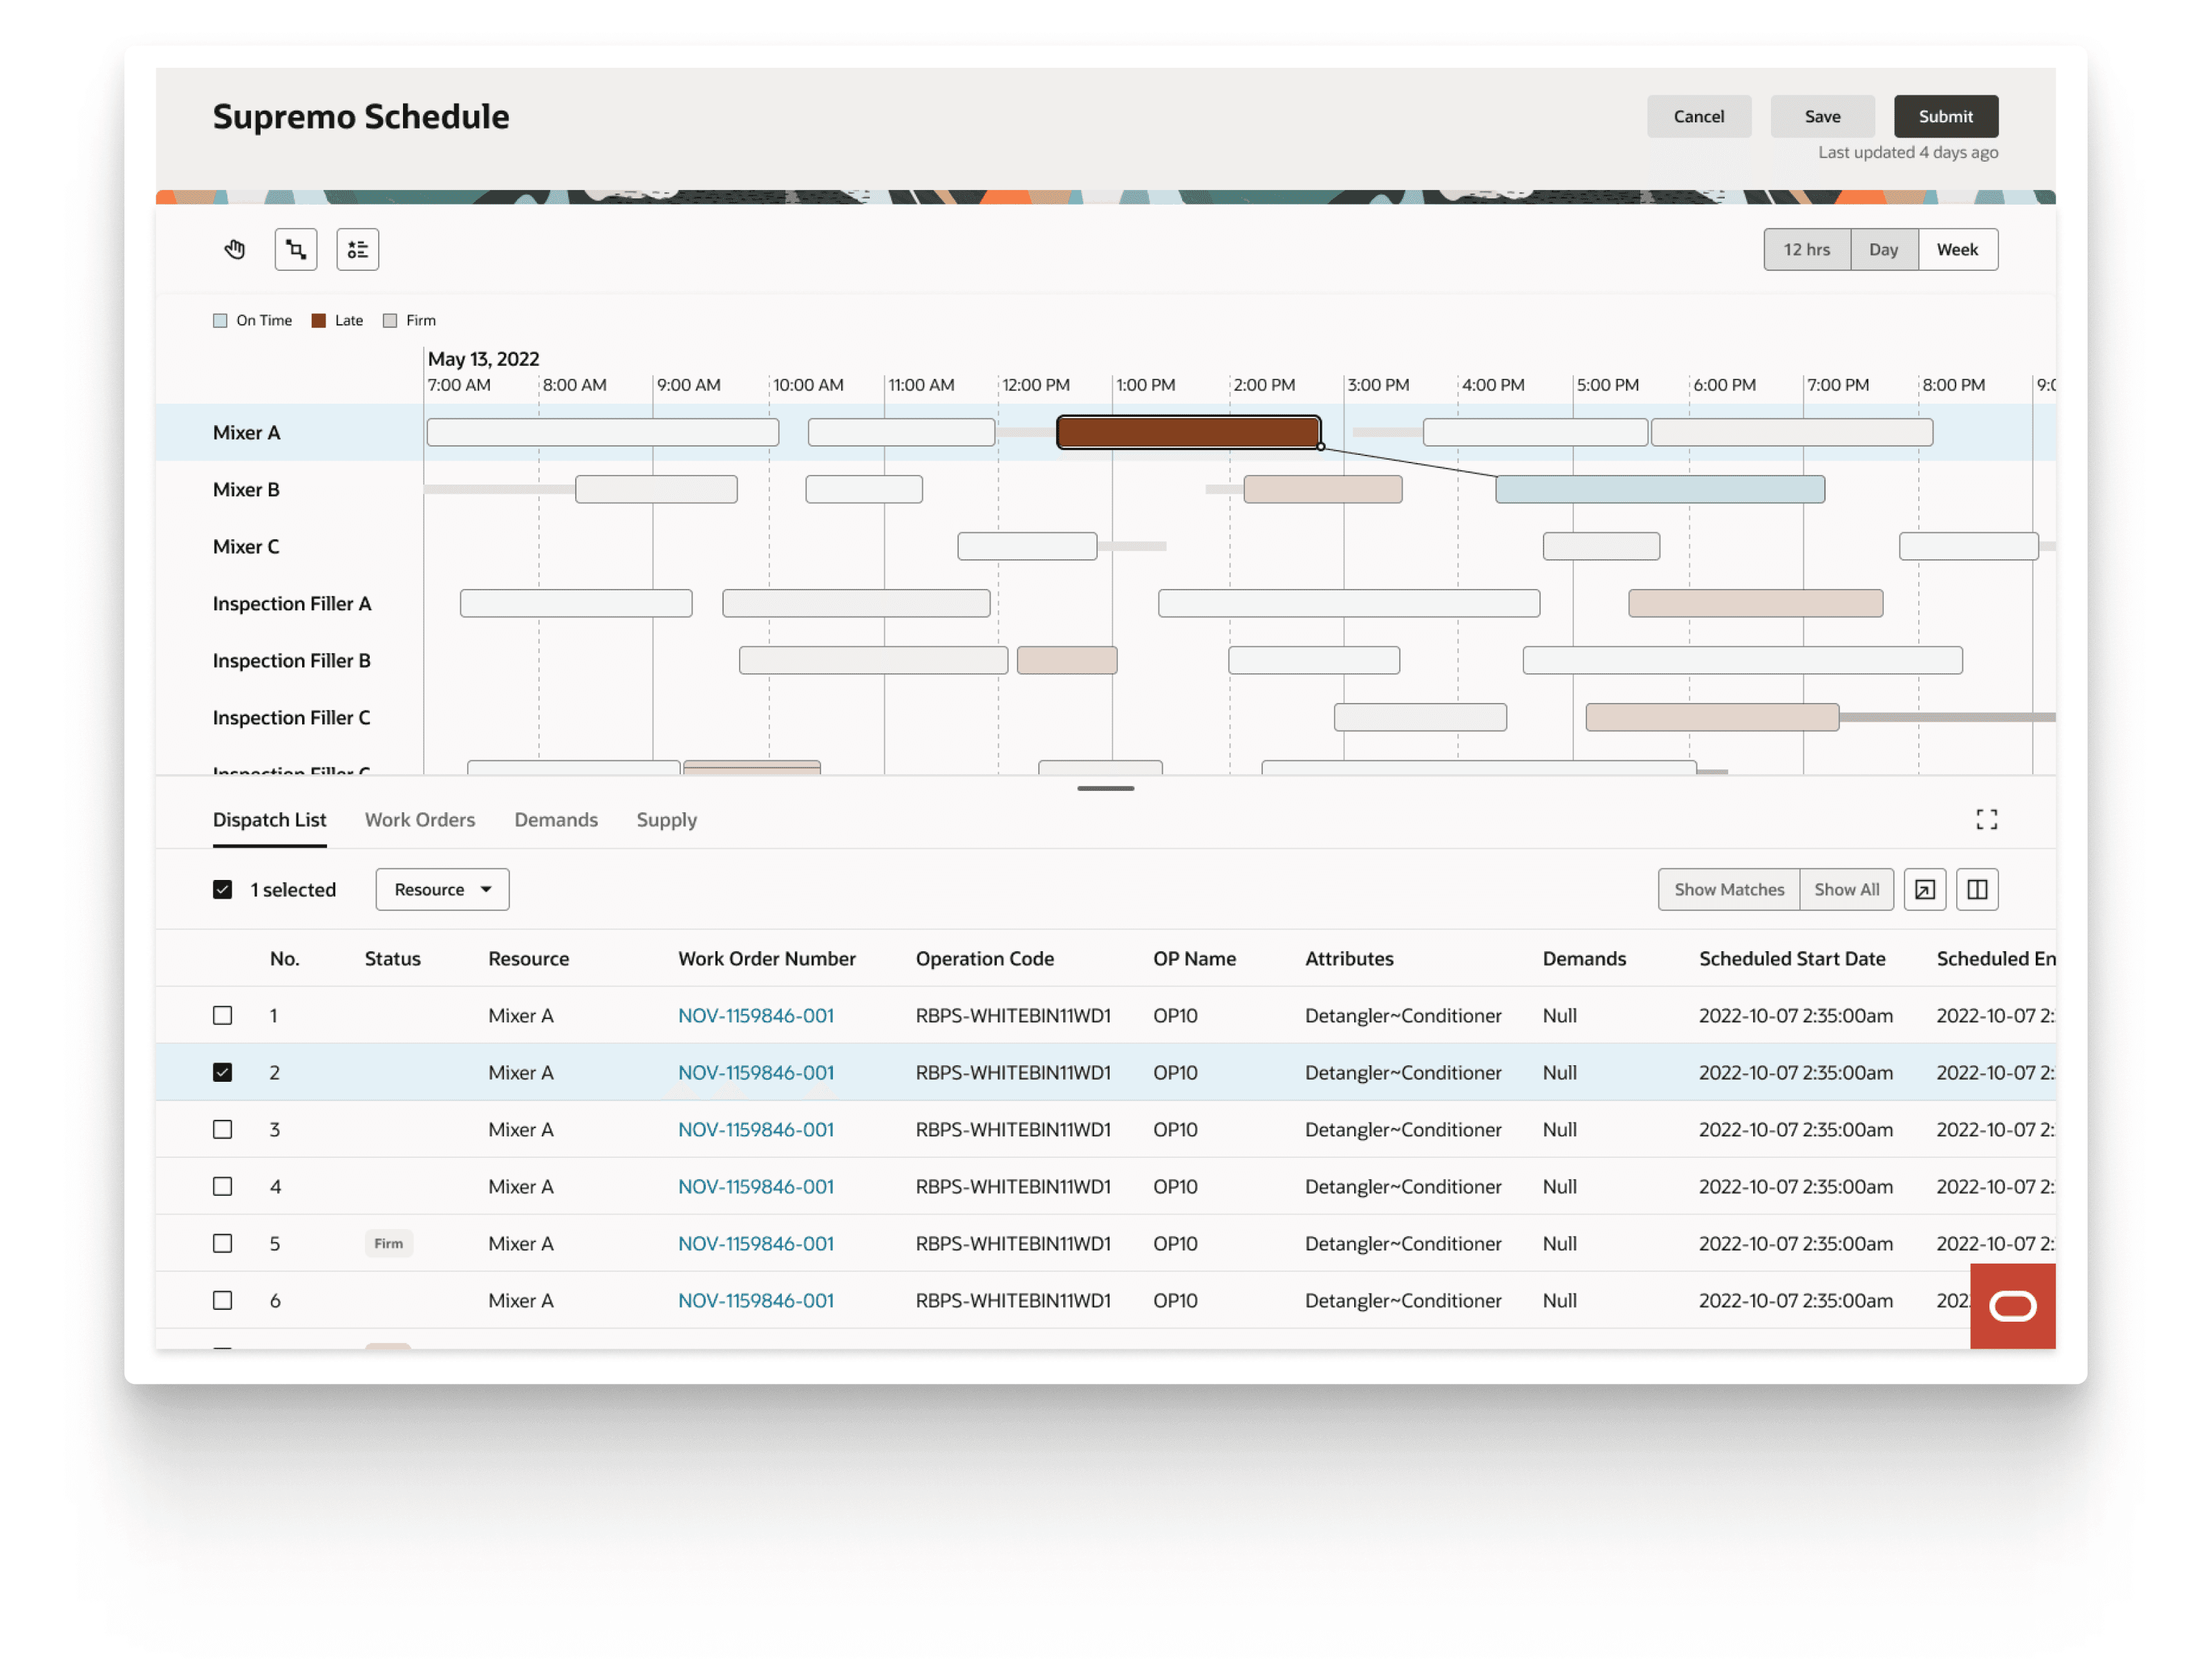Click the panel splitter handle above Dispatch List
Image resolution: width=2212 pixels, height=1659 pixels.
pos(1106,789)
